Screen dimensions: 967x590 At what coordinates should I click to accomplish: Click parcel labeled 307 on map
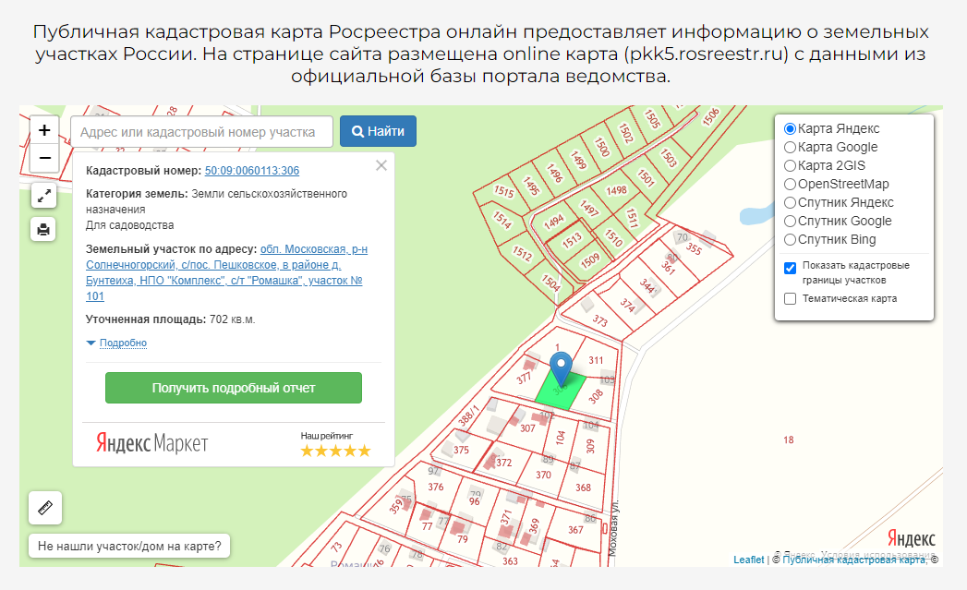tap(527, 427)
